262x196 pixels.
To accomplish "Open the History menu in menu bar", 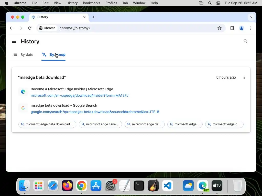I will pyautogui.click(x=72, y=3).
